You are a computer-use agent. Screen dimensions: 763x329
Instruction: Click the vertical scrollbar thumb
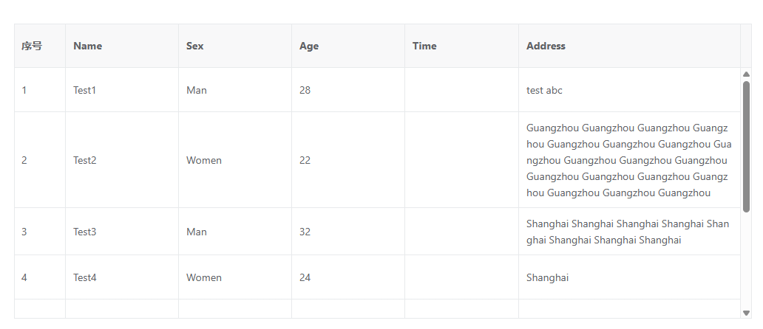click(x=746, y=146)
